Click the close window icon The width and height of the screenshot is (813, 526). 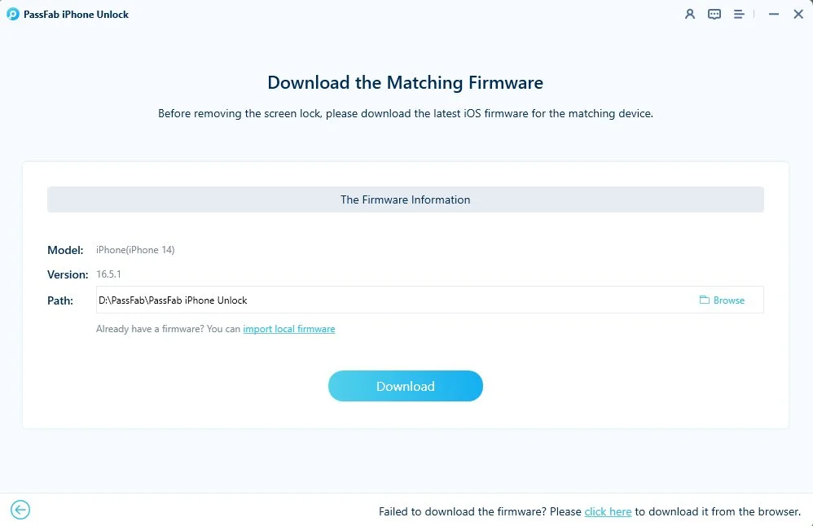point(798,14)
